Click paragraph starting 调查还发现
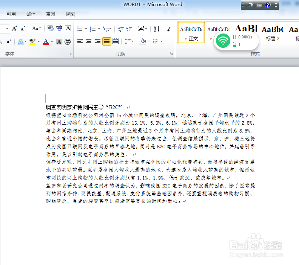This screenshot has width=299, height=265. [x=151, y=170]
